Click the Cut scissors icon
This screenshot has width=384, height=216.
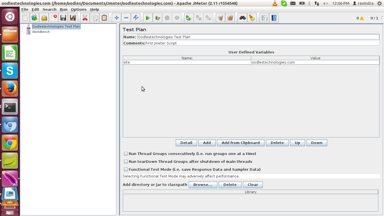coord(85,18)
